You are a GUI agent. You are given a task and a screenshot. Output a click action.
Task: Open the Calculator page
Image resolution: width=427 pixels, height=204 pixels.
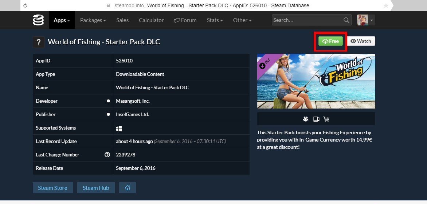pyautogui.click(x=151, y=20)
